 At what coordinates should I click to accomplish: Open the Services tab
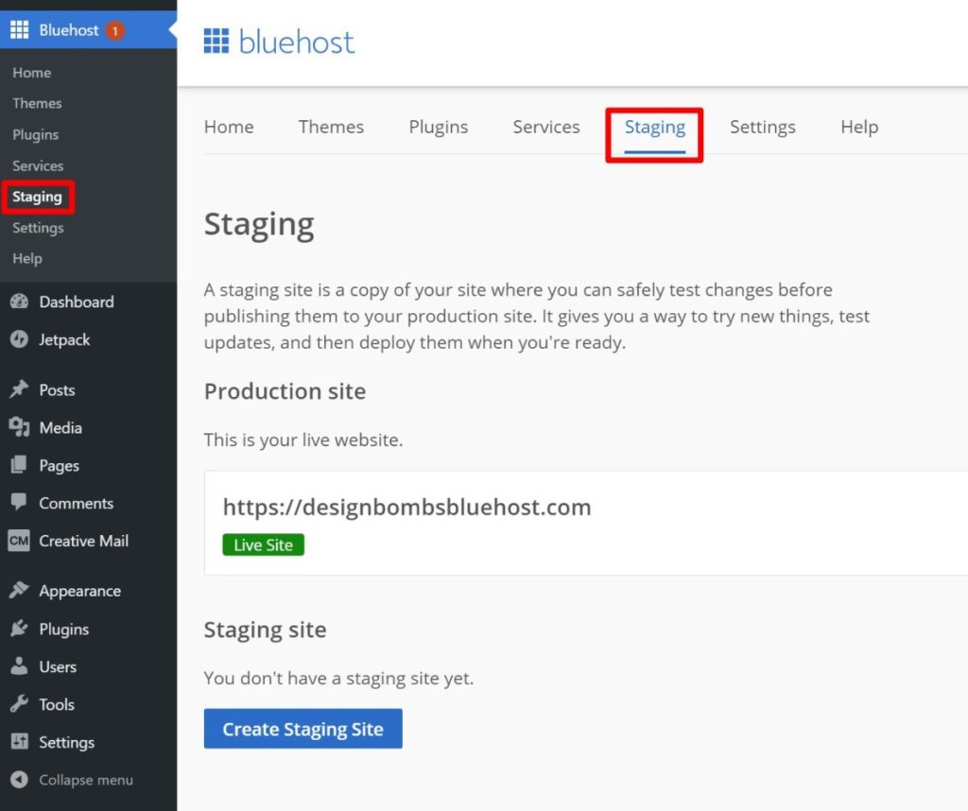click(x=545, y=126)
